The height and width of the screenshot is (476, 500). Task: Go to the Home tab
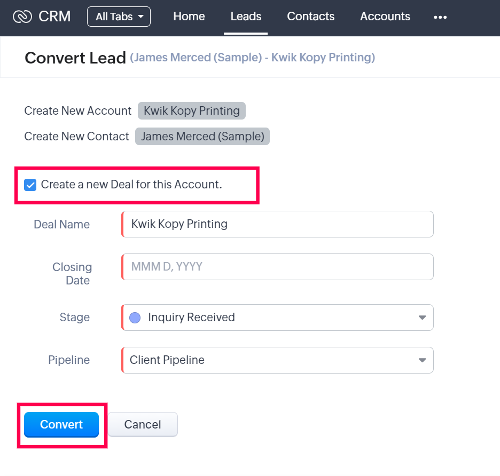pos(189,17)
